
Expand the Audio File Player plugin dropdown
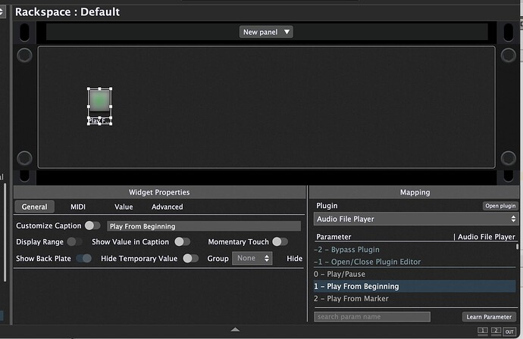416,219
